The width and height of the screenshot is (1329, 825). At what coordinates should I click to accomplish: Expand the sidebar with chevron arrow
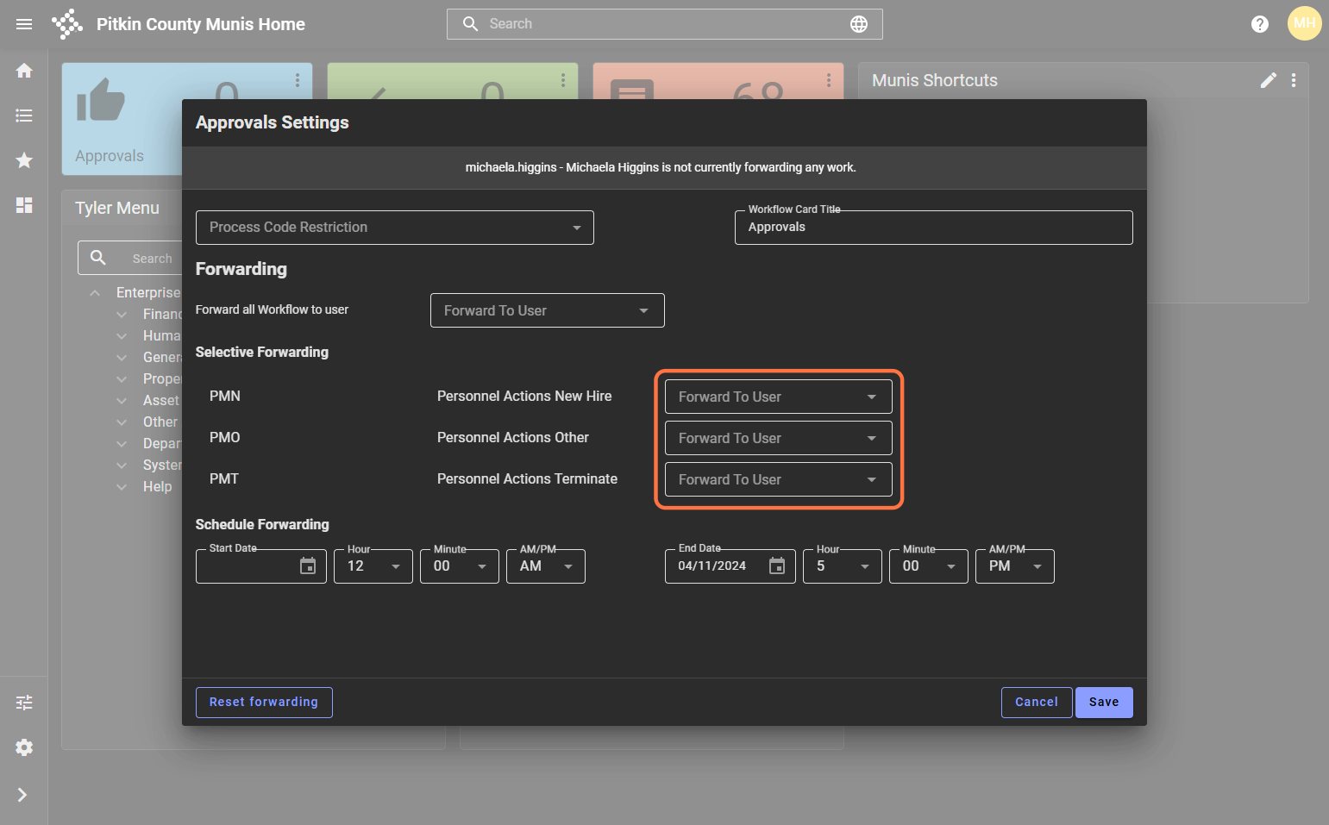click(22, 795)
